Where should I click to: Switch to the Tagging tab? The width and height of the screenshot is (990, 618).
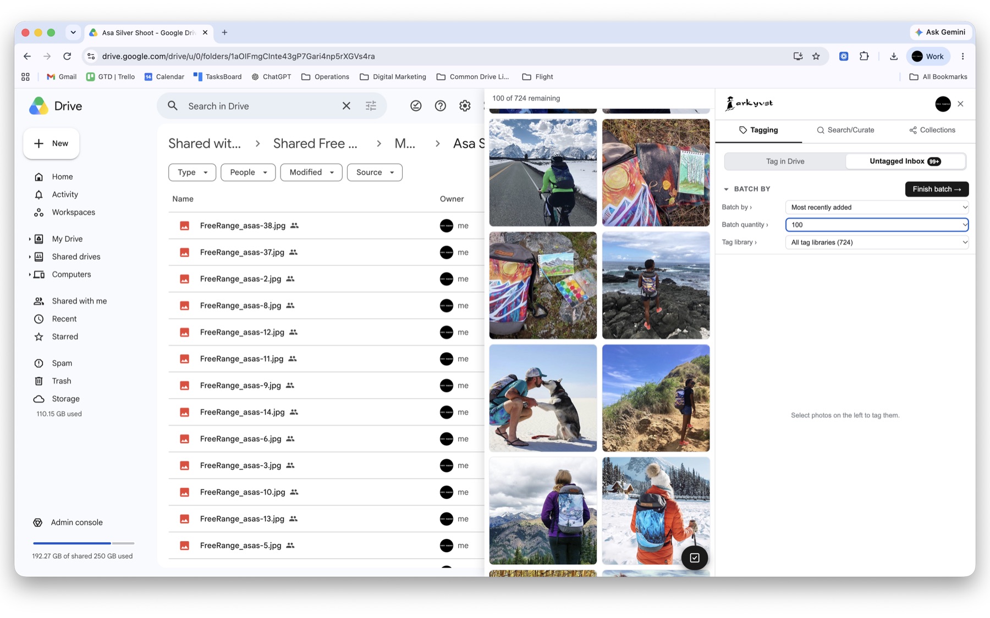[758, 130]
